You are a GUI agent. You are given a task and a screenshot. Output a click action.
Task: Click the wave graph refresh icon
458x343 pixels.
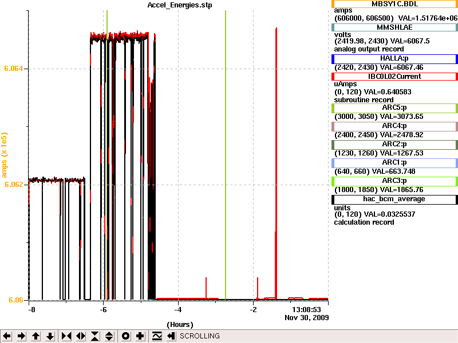157,336
